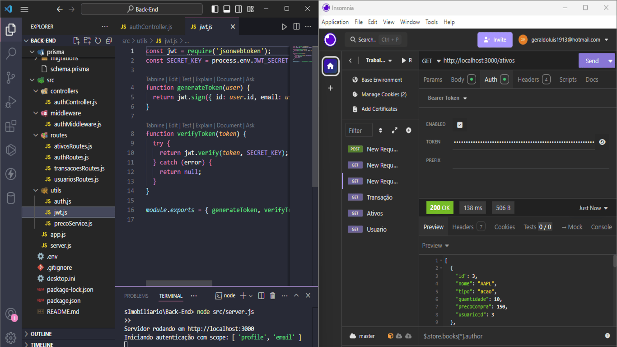
Task: Click the Invite button
Action: [495, 40]
